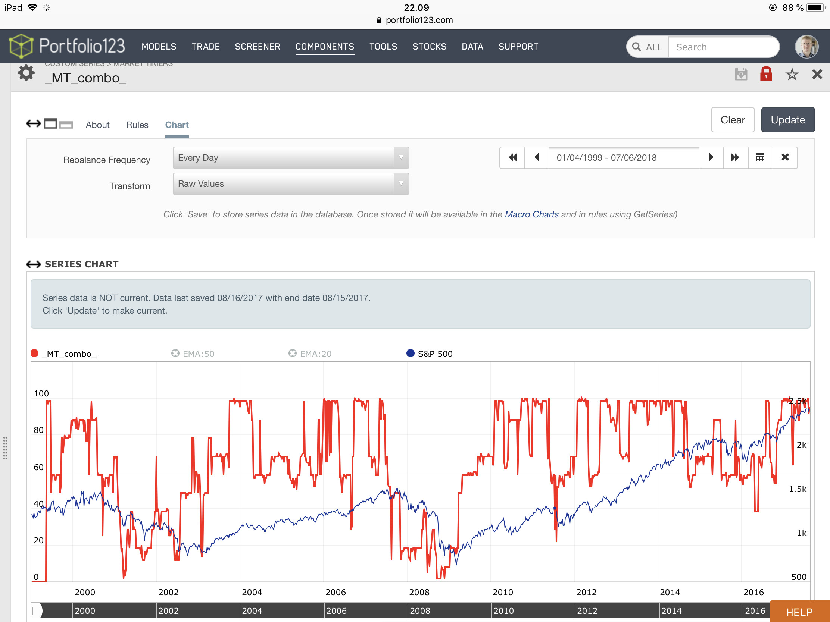Mark series as favorite with star
830x622 pixels.
(x=792, y=74)
